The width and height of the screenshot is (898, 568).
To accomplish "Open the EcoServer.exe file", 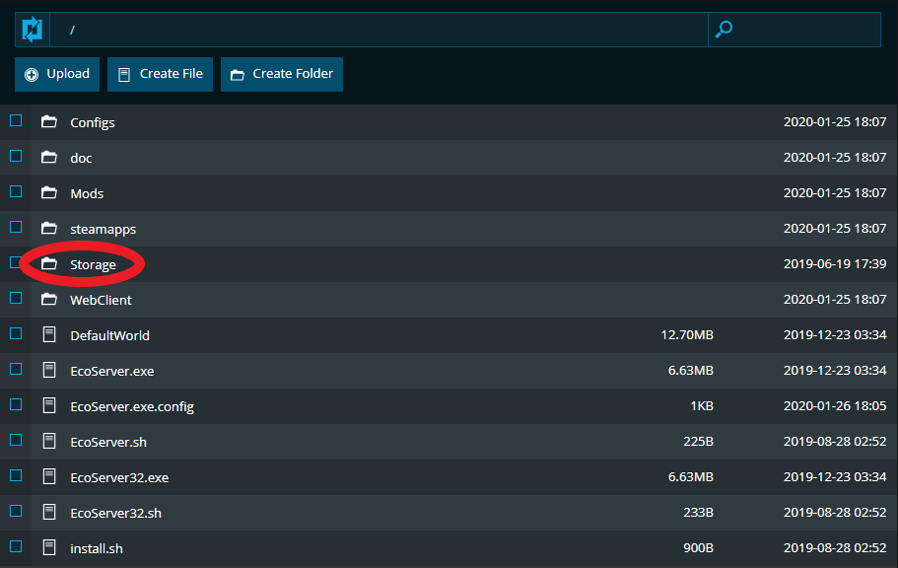I will [x=112, y=372].
